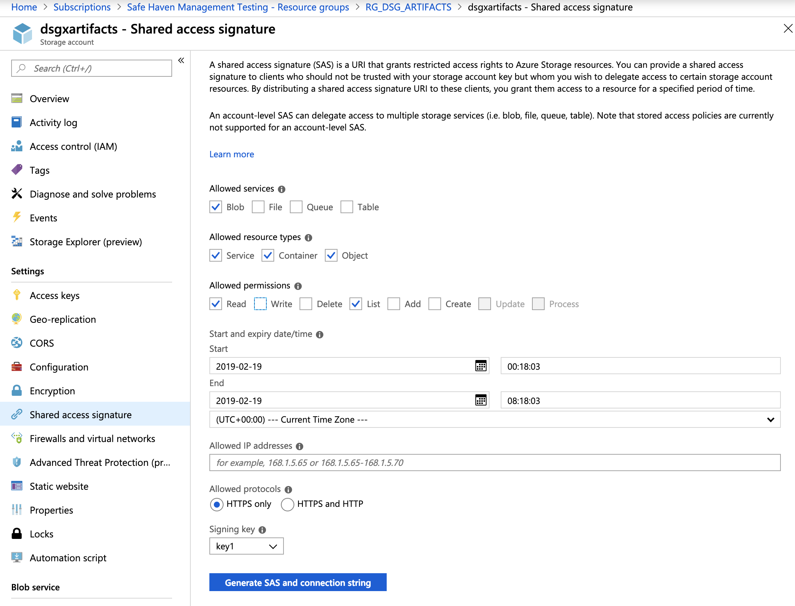Click the Properties bars icon
The image size is (795, 606).
17,509
